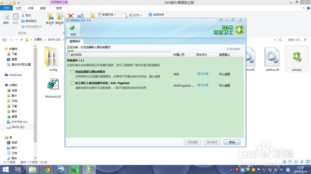Click the 剪切 cut ribbon item

point(26,15)
